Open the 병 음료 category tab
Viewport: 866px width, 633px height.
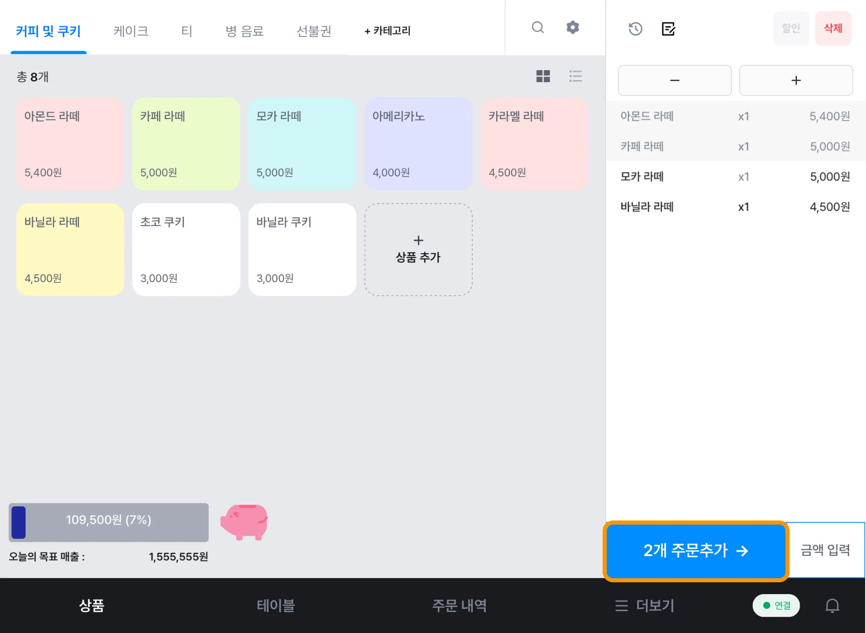point(244,31)
